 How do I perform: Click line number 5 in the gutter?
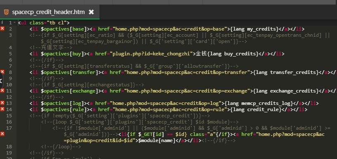coord(10,54)
